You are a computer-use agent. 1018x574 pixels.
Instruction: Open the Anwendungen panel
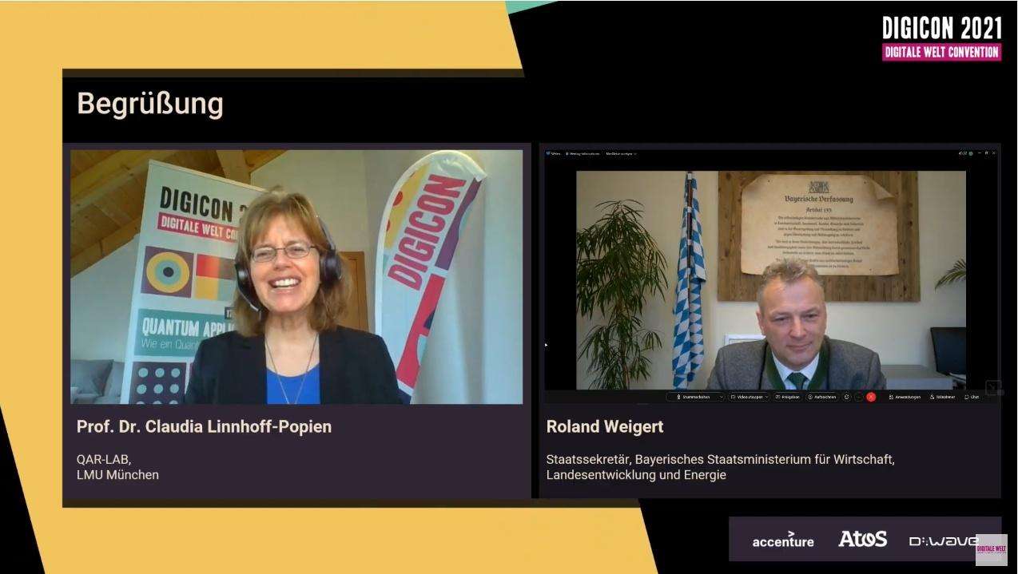(905, 397)
